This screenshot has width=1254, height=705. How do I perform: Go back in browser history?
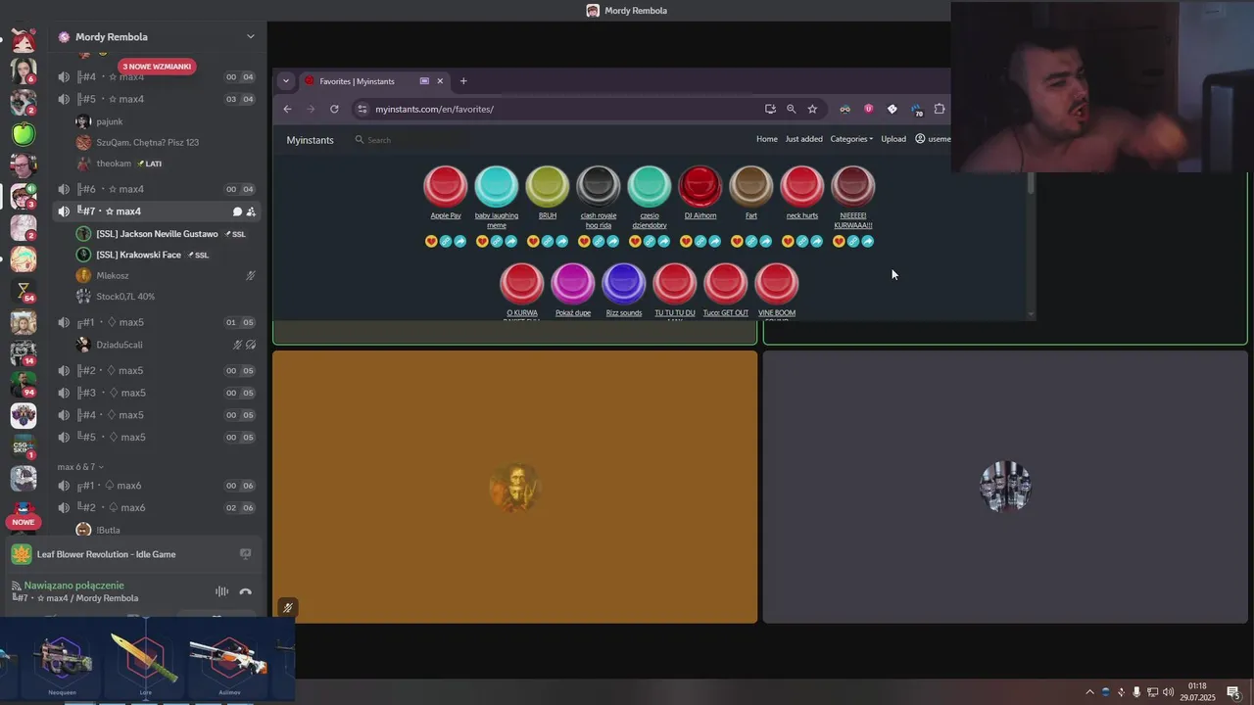pyautogui.click(x=287, y=109)
